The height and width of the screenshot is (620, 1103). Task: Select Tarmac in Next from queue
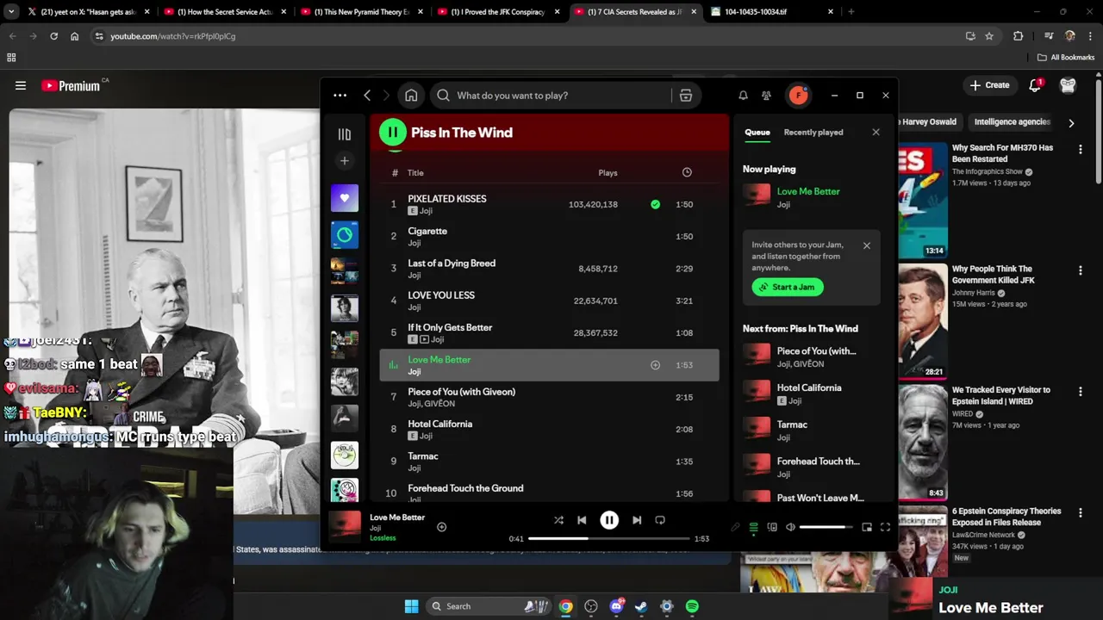point(811,431)
